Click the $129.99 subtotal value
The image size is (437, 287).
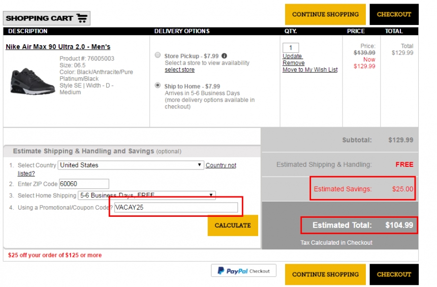pos(401,140)
